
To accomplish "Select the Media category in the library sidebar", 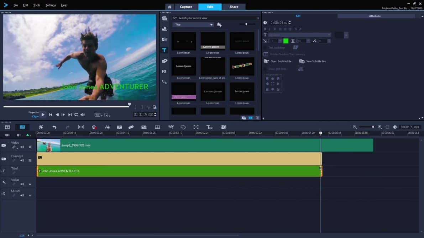I will [x=164, y=18].
